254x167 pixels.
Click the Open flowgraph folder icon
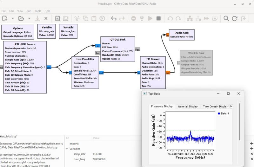(x=21, y=18)
